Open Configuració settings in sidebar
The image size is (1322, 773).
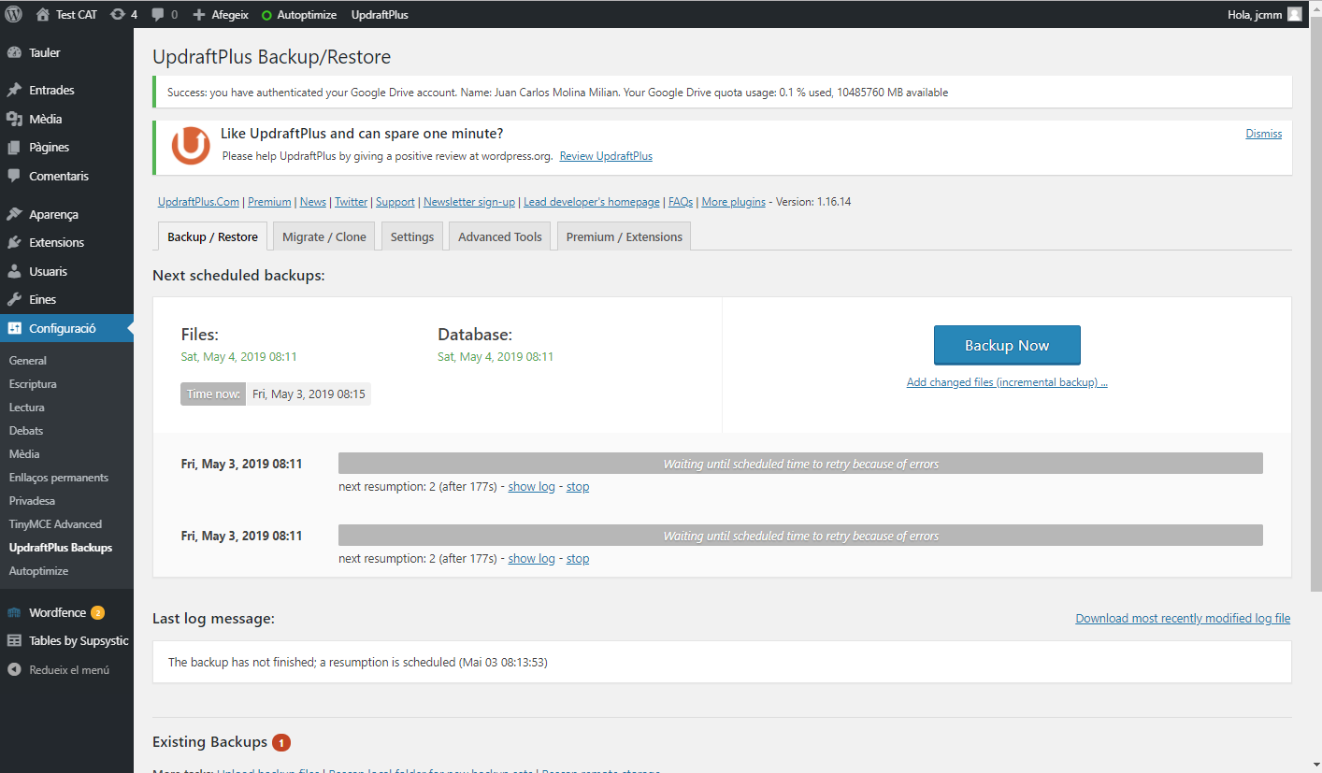pos(66,328)
